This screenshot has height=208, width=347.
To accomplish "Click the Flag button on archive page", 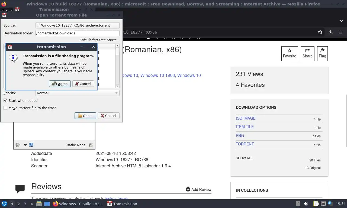I will 322,53.
